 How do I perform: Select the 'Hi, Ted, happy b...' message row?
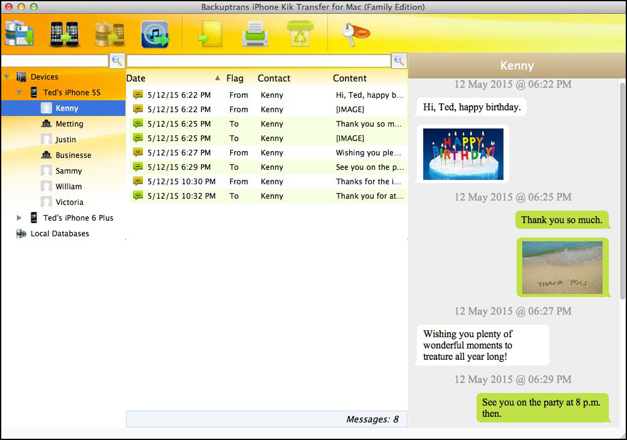pos(267,95)
